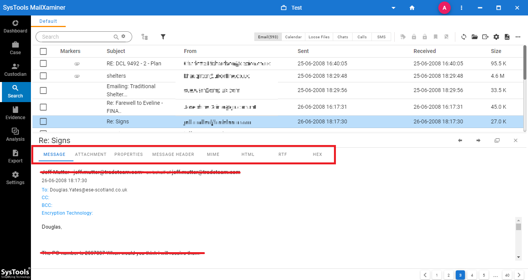Screen dimensions: 528x280
Task: Sort by the Size column header
Action: coord(496,51)
